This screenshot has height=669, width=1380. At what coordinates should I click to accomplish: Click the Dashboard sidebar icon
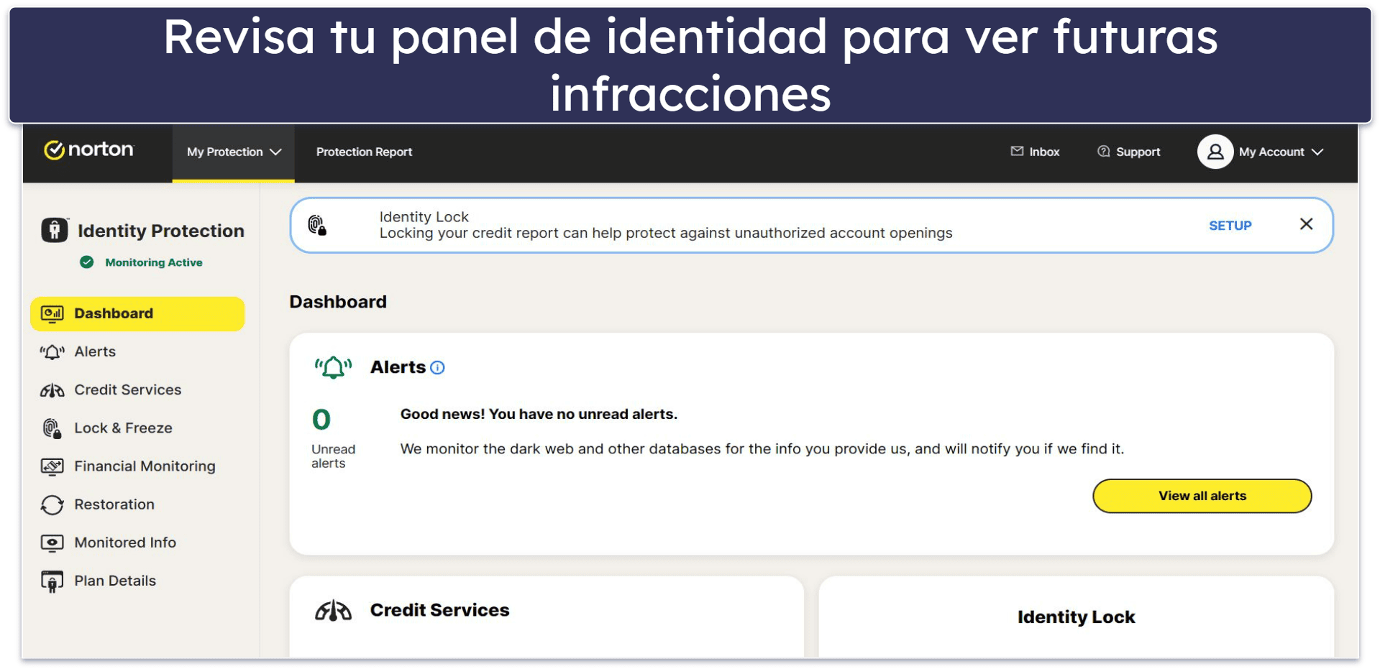[52, 314]
